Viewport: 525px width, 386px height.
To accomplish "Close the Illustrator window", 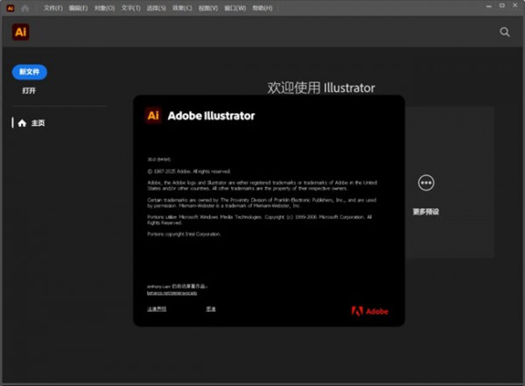I will coord(515,6).
